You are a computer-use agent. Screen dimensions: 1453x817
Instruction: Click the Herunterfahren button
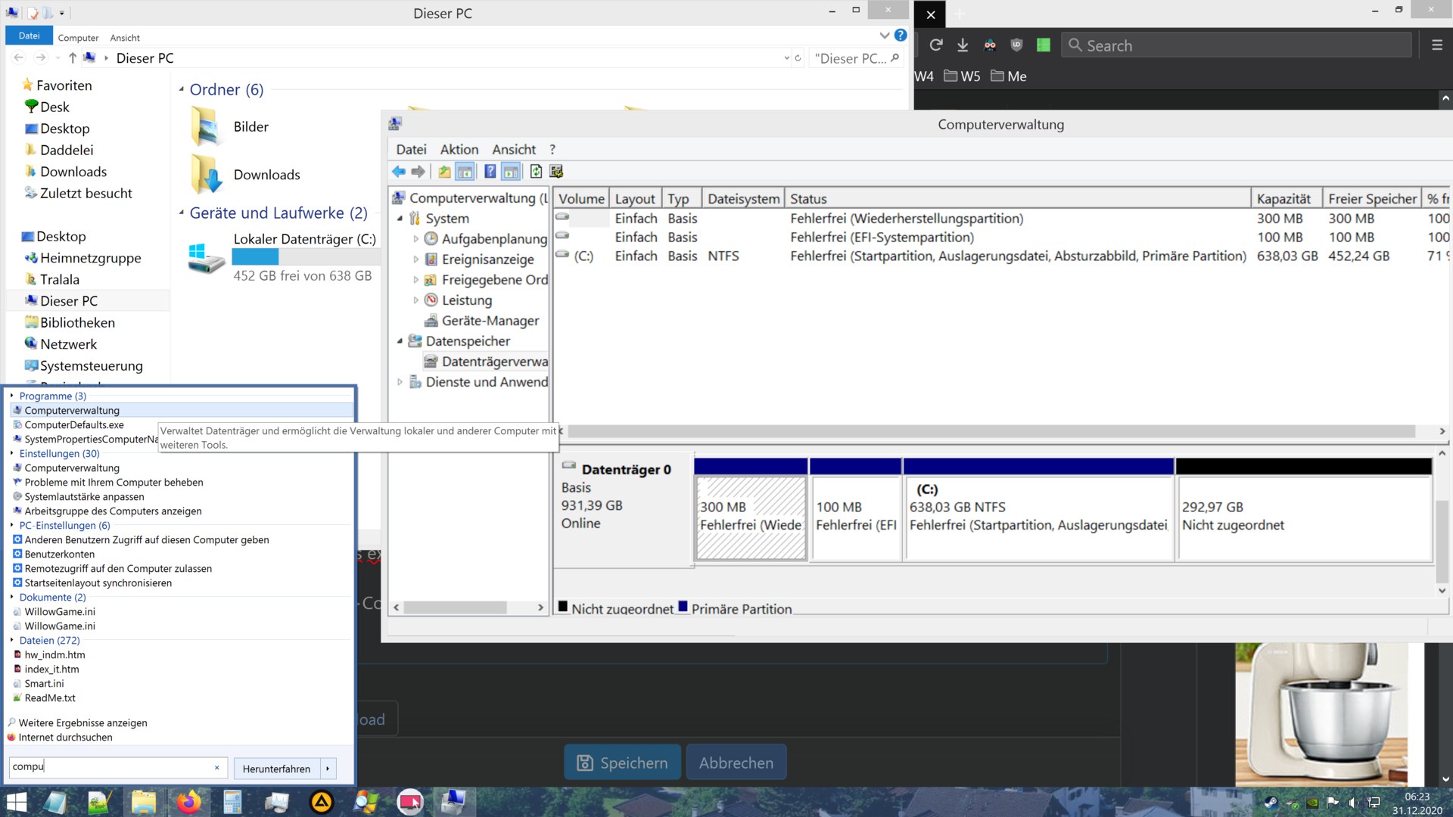coord(276,769)
